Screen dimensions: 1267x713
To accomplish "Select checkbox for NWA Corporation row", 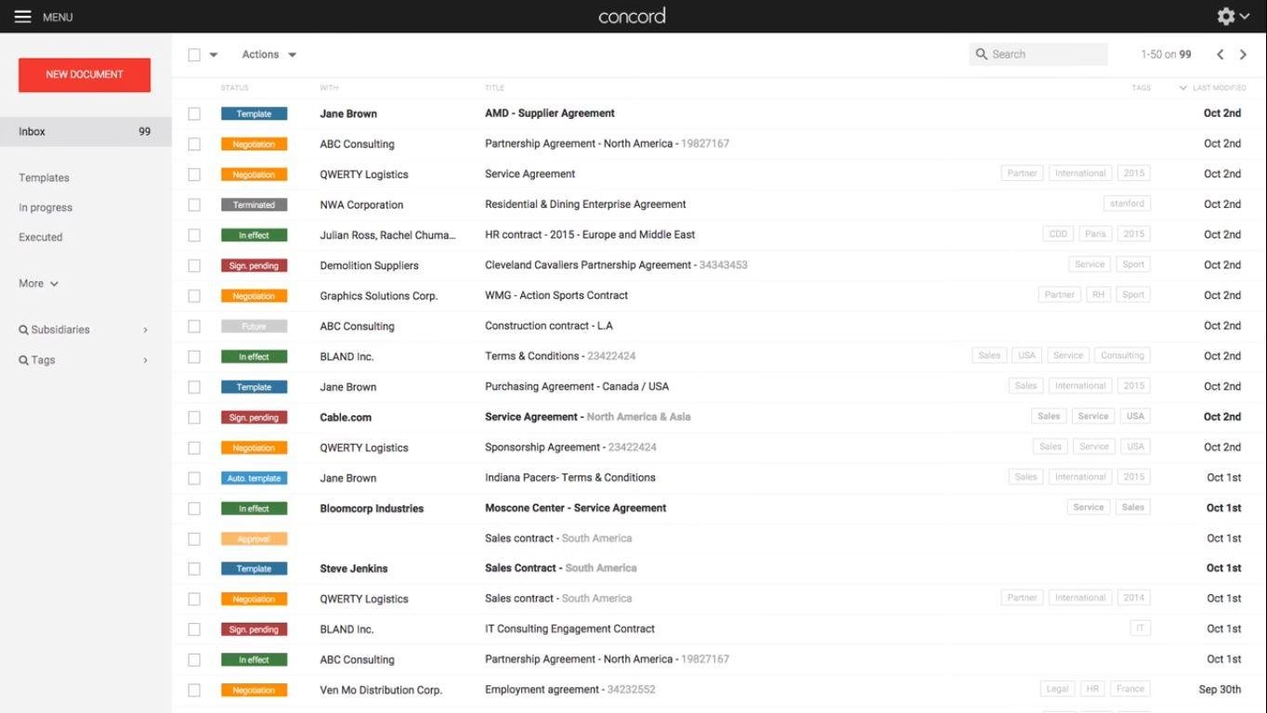I will coord(194,205).
